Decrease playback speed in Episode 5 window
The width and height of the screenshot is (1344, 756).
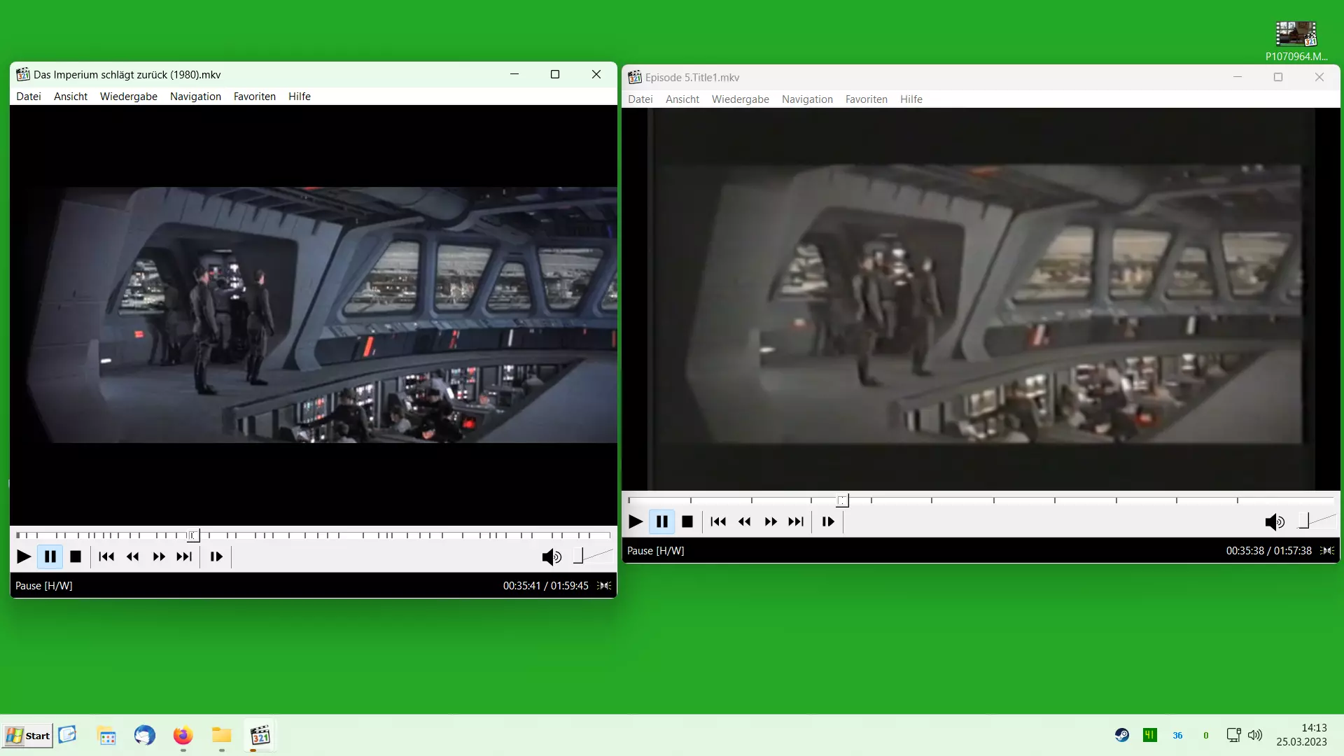click(x=745, y=521)
